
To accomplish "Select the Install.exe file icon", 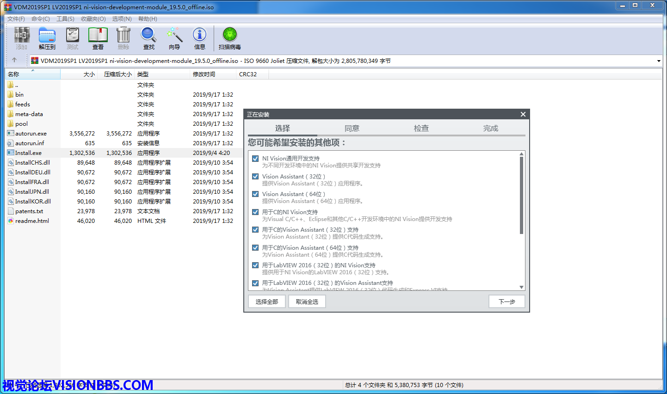I will [11, 153].
